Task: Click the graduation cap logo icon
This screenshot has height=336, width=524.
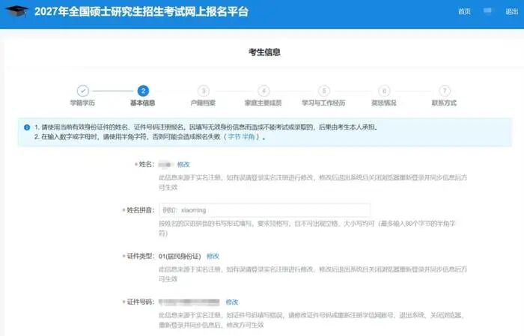Action: [16, 11]
